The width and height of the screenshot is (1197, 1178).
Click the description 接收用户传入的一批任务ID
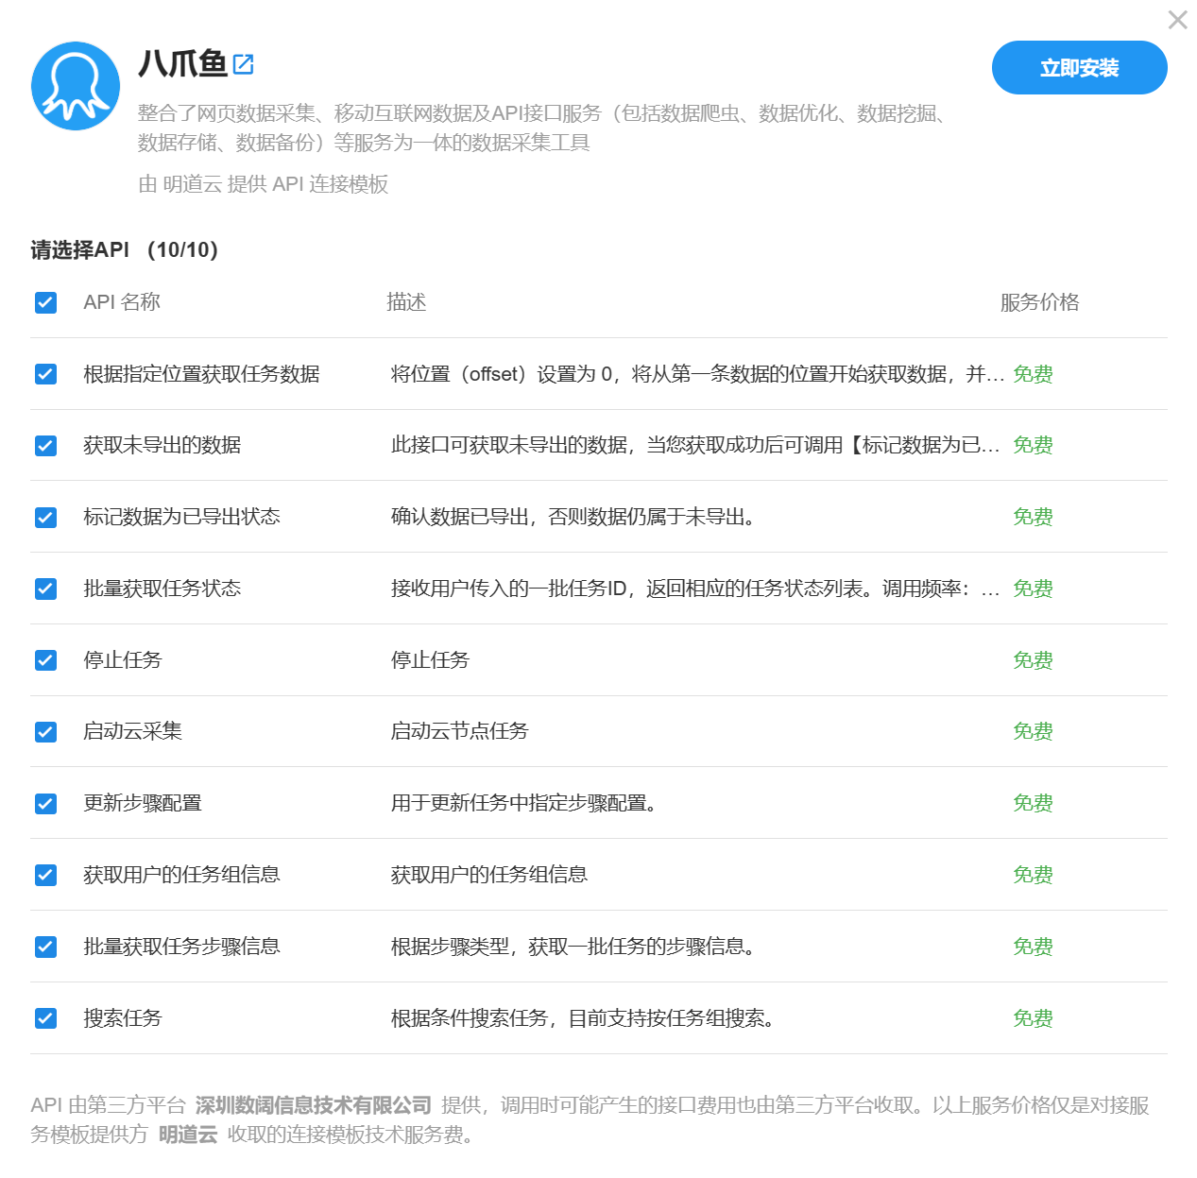coord(695,589)
